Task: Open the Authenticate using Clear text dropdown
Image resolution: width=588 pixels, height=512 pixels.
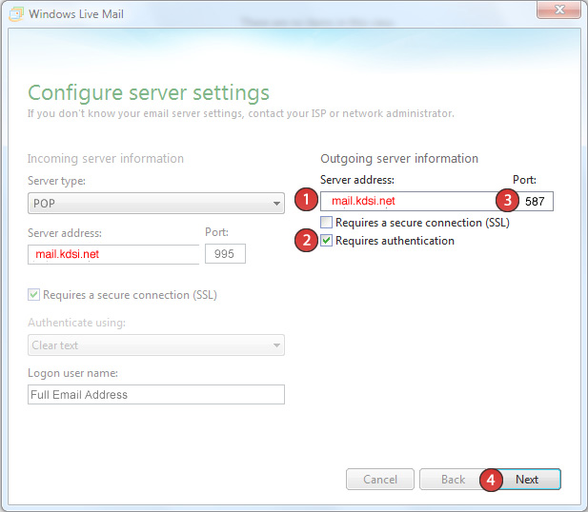Action: click(156, 345)
